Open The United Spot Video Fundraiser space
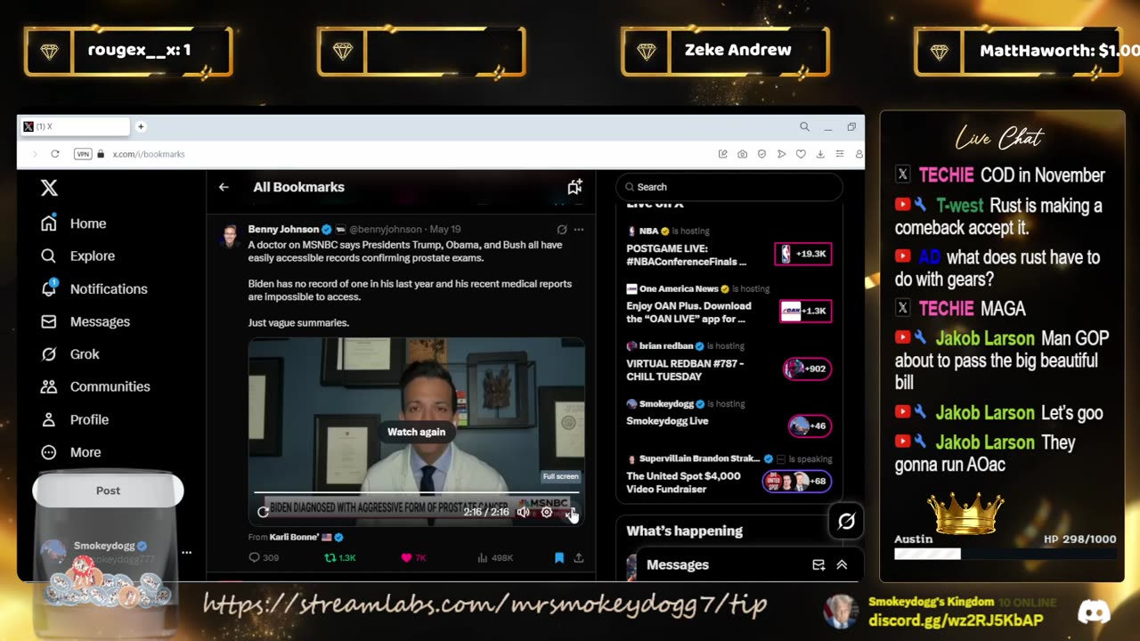Image resolution: width=1140 pixels, height=641 pixels. point(683,483)
